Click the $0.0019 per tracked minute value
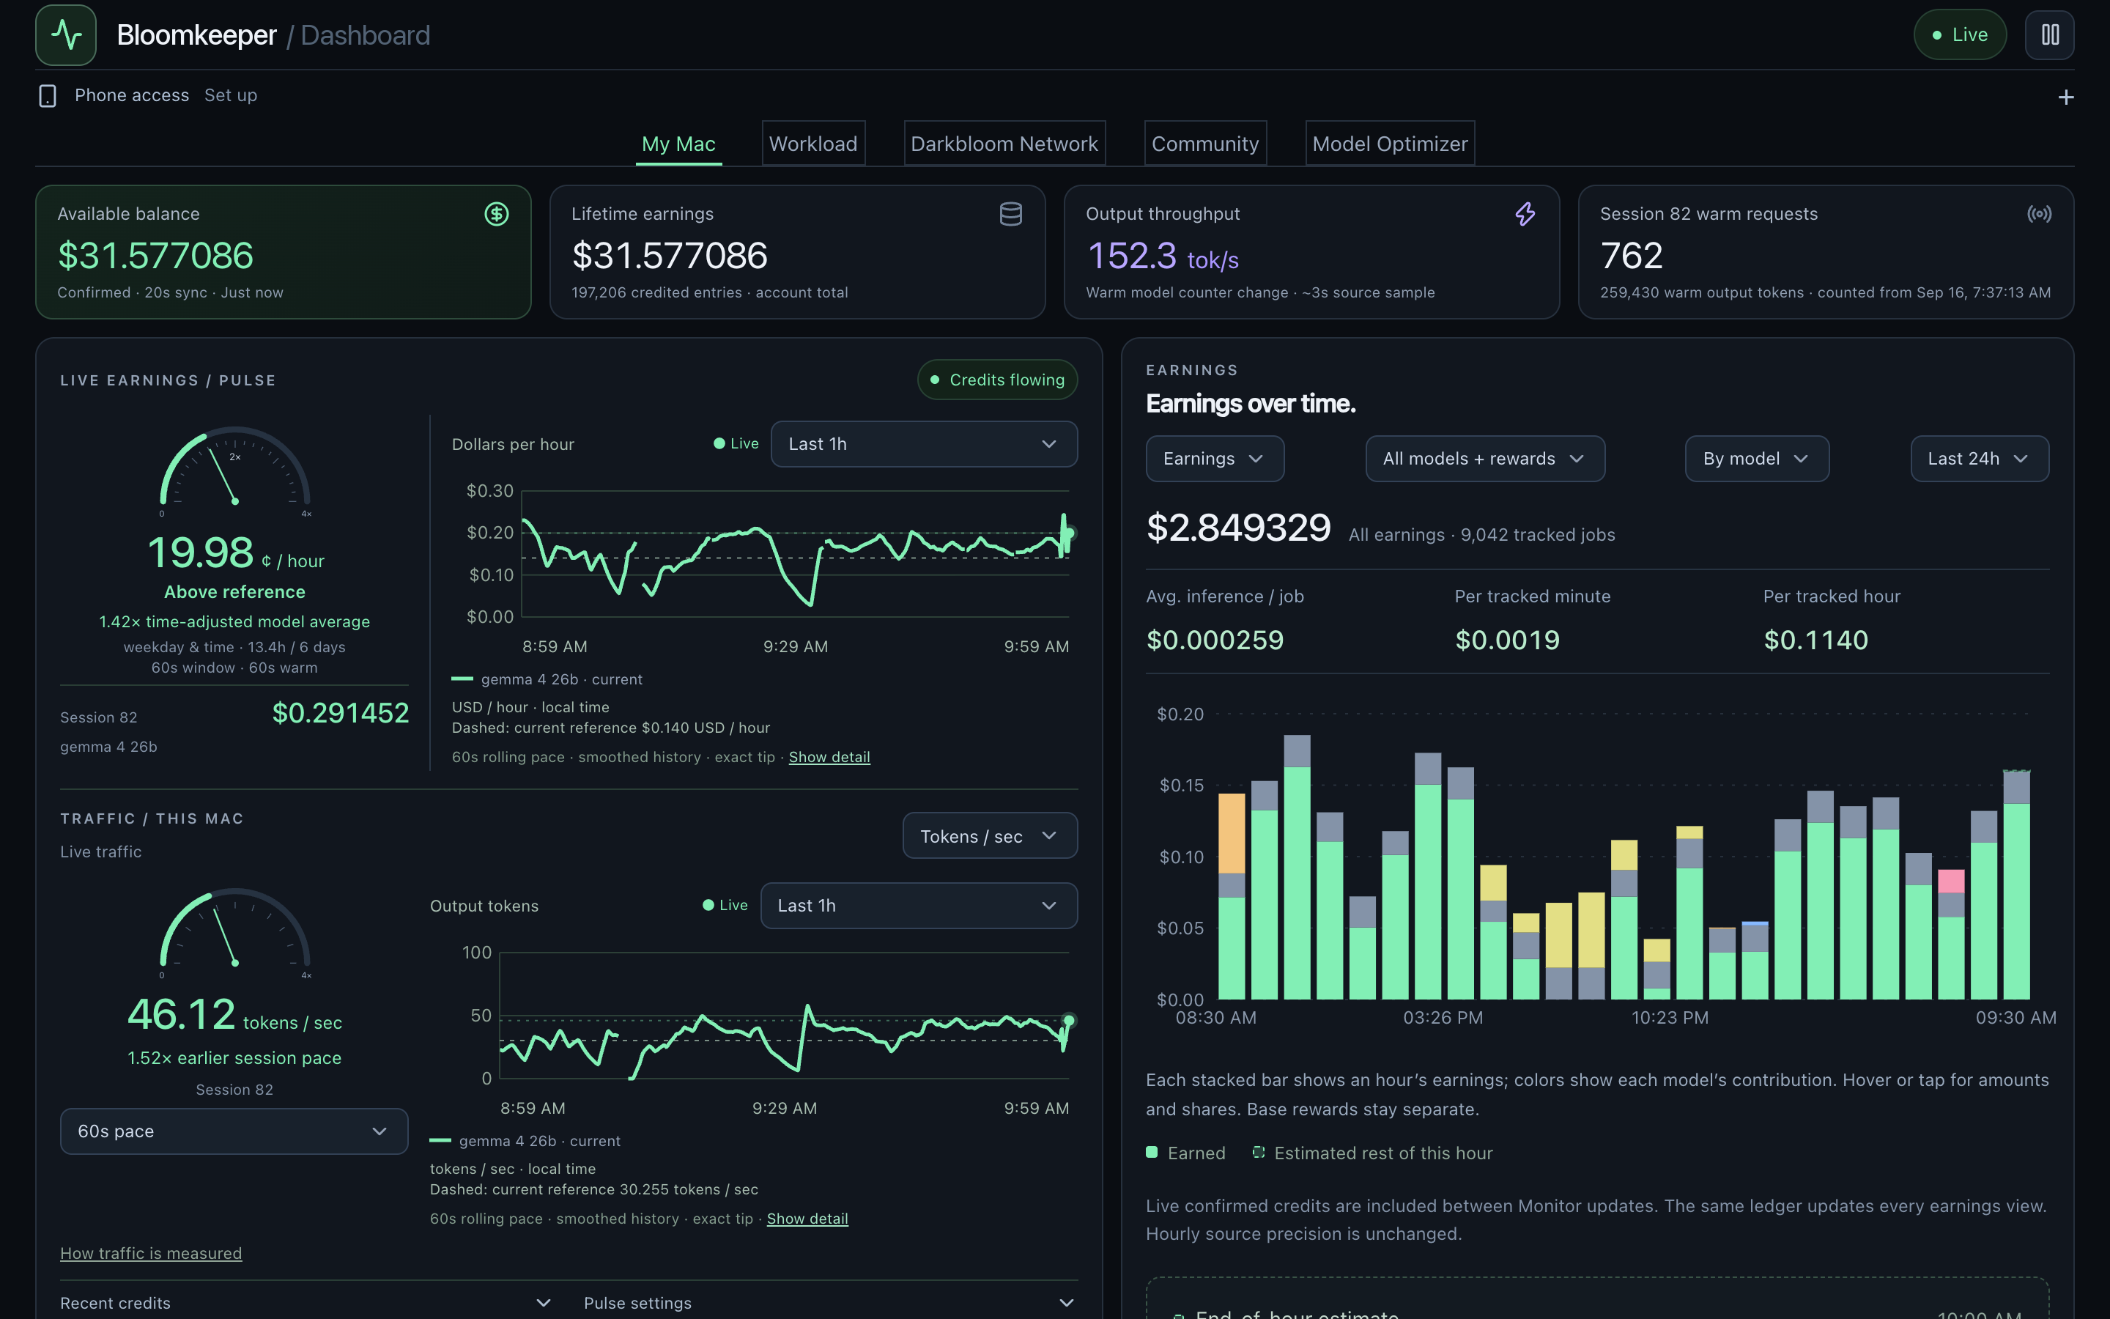 [1508, 640]
